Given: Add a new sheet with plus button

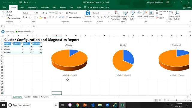Looking at the screenshot, I should pos(55,97).
